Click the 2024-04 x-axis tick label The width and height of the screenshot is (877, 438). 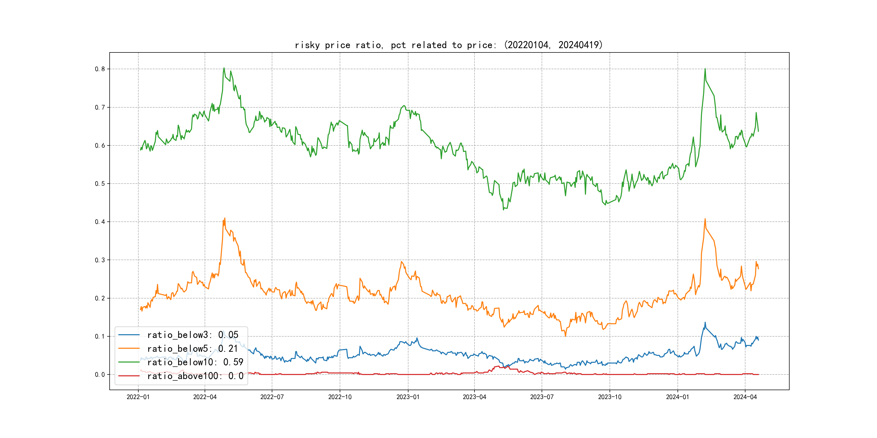[x=745, y=397]
